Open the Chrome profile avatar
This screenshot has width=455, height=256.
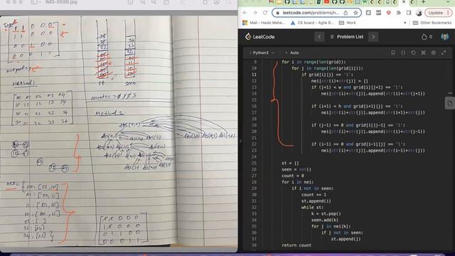(419, 13)
